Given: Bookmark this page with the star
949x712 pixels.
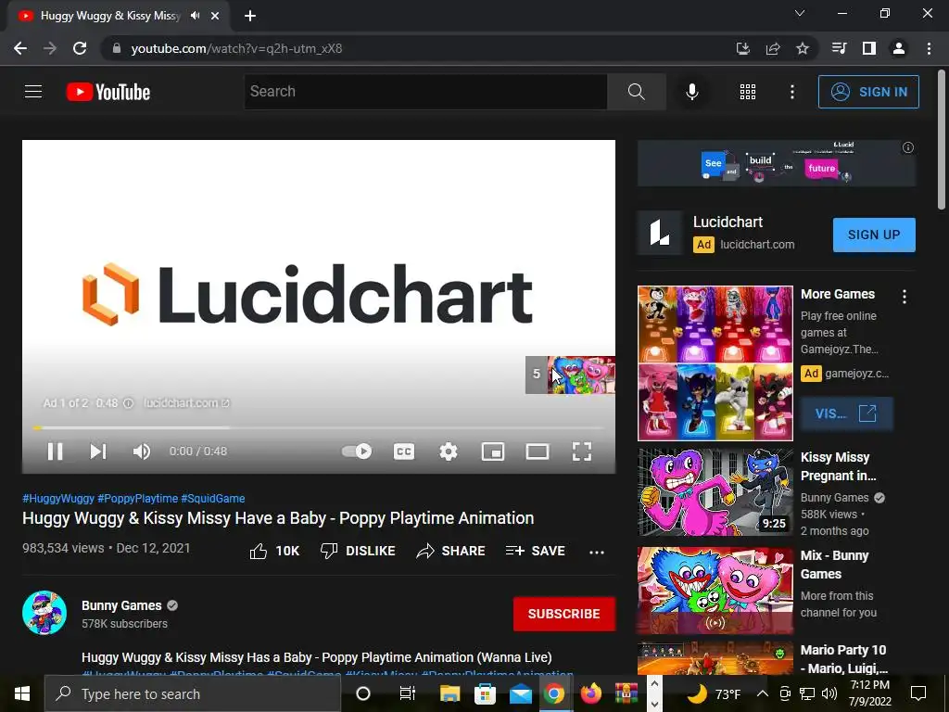Looking at the screenshot, I should coord(803,48).
